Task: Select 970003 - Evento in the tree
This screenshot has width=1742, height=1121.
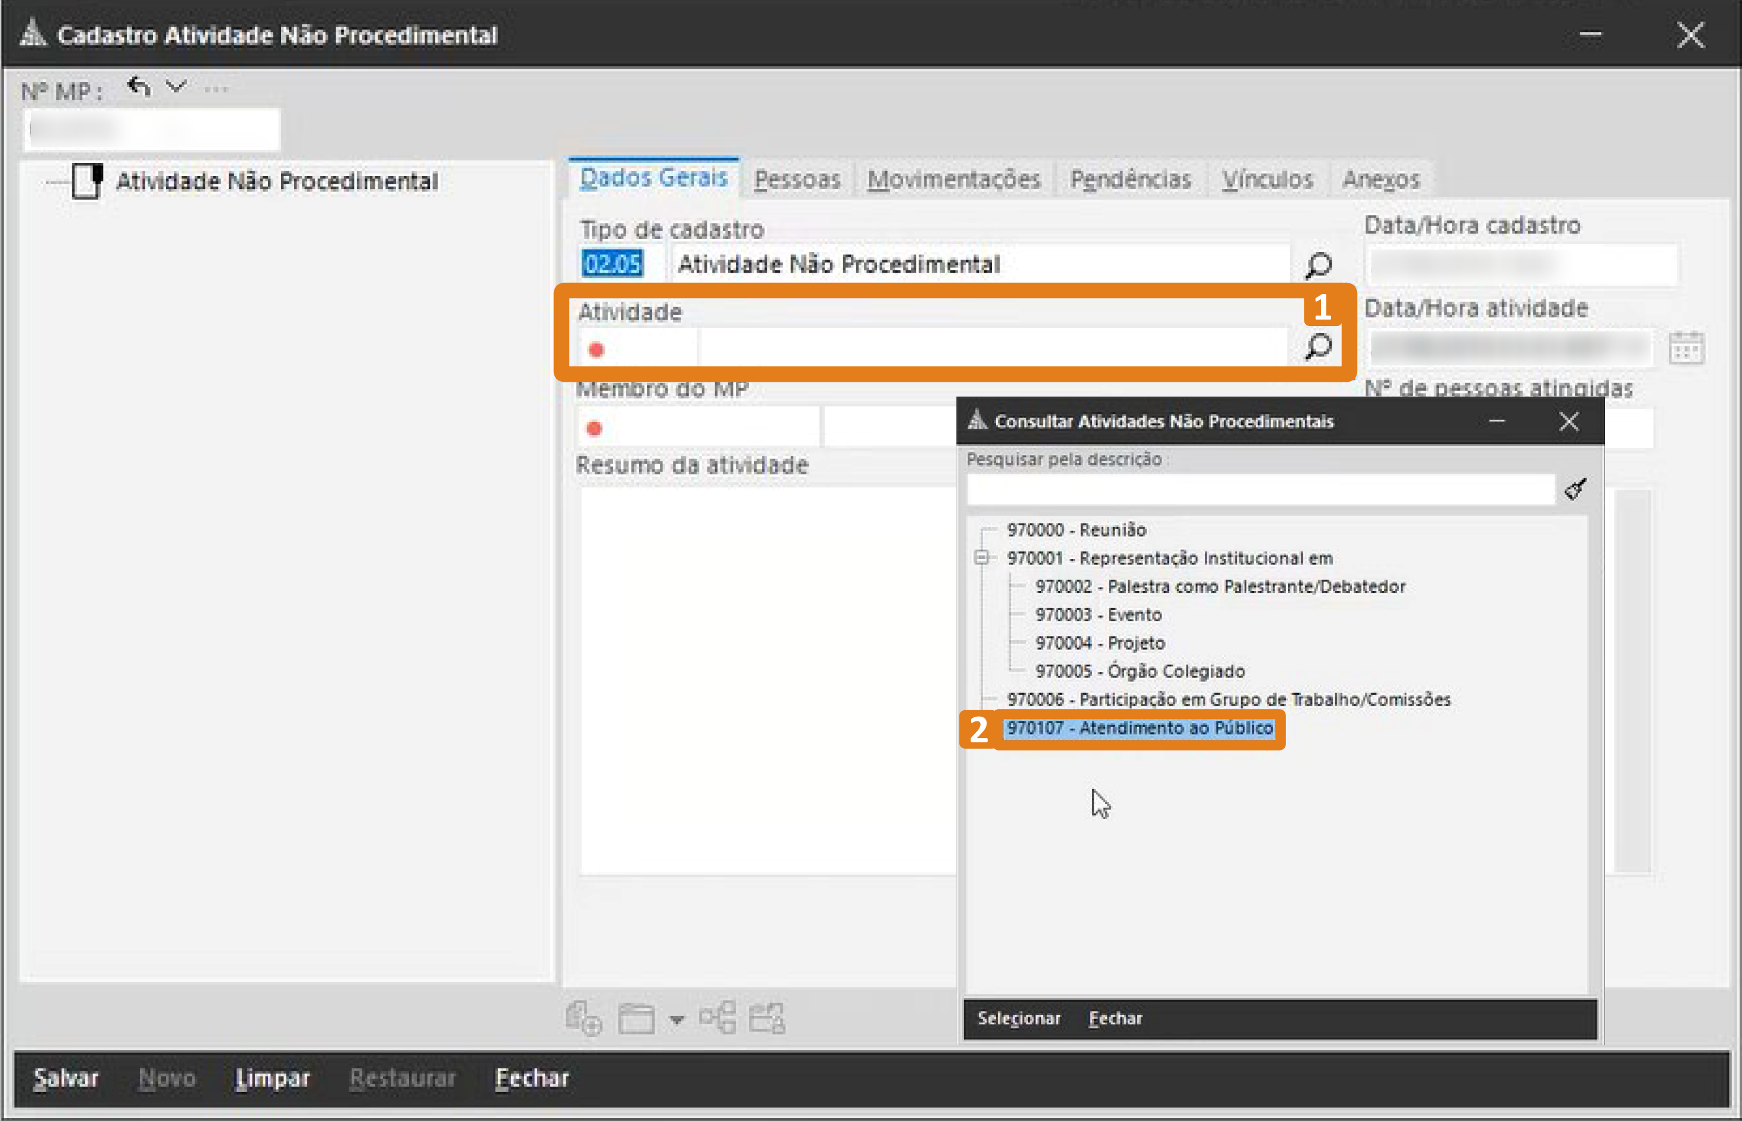Action: [x=1097, y=614]
